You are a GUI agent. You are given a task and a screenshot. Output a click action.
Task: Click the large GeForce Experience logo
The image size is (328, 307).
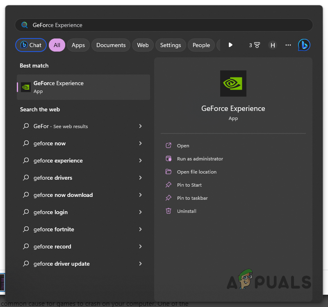coord(233,84)
